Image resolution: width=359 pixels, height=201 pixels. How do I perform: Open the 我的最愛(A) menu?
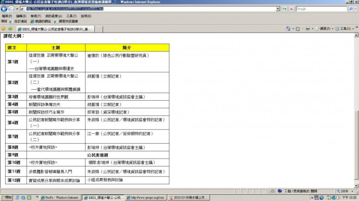[53, 16]
